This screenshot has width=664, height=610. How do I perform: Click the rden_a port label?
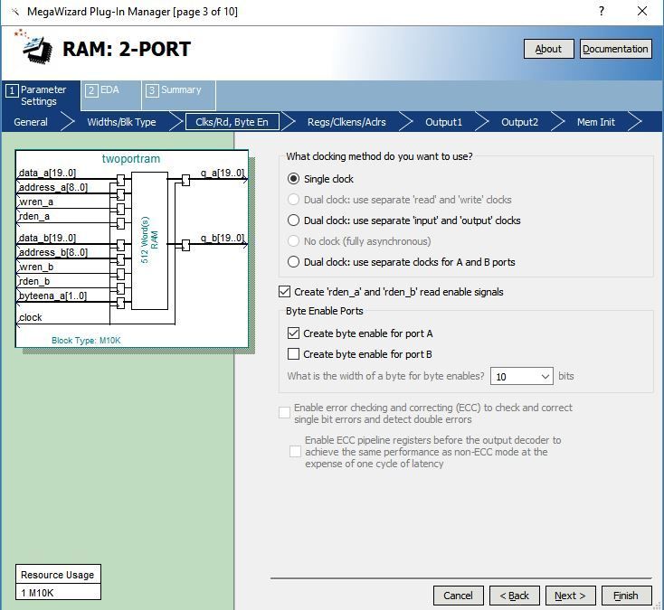point(34,216)
